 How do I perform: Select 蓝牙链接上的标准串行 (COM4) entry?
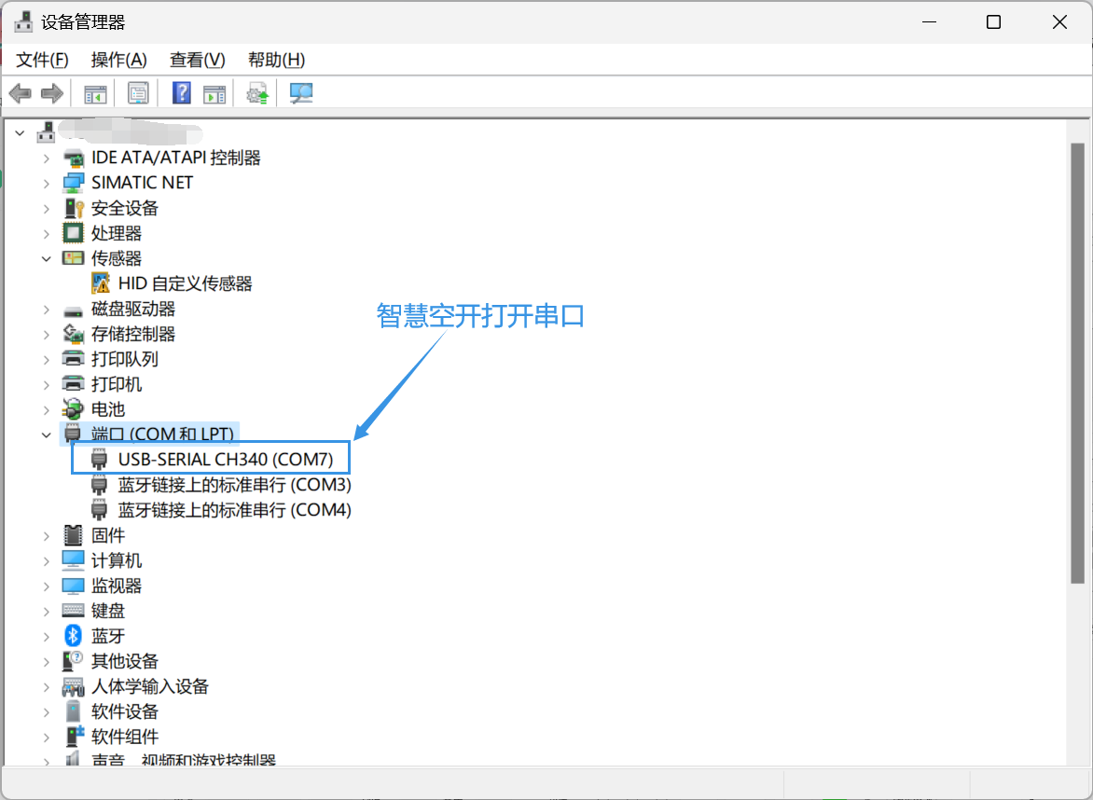click(x=234, y=510)
